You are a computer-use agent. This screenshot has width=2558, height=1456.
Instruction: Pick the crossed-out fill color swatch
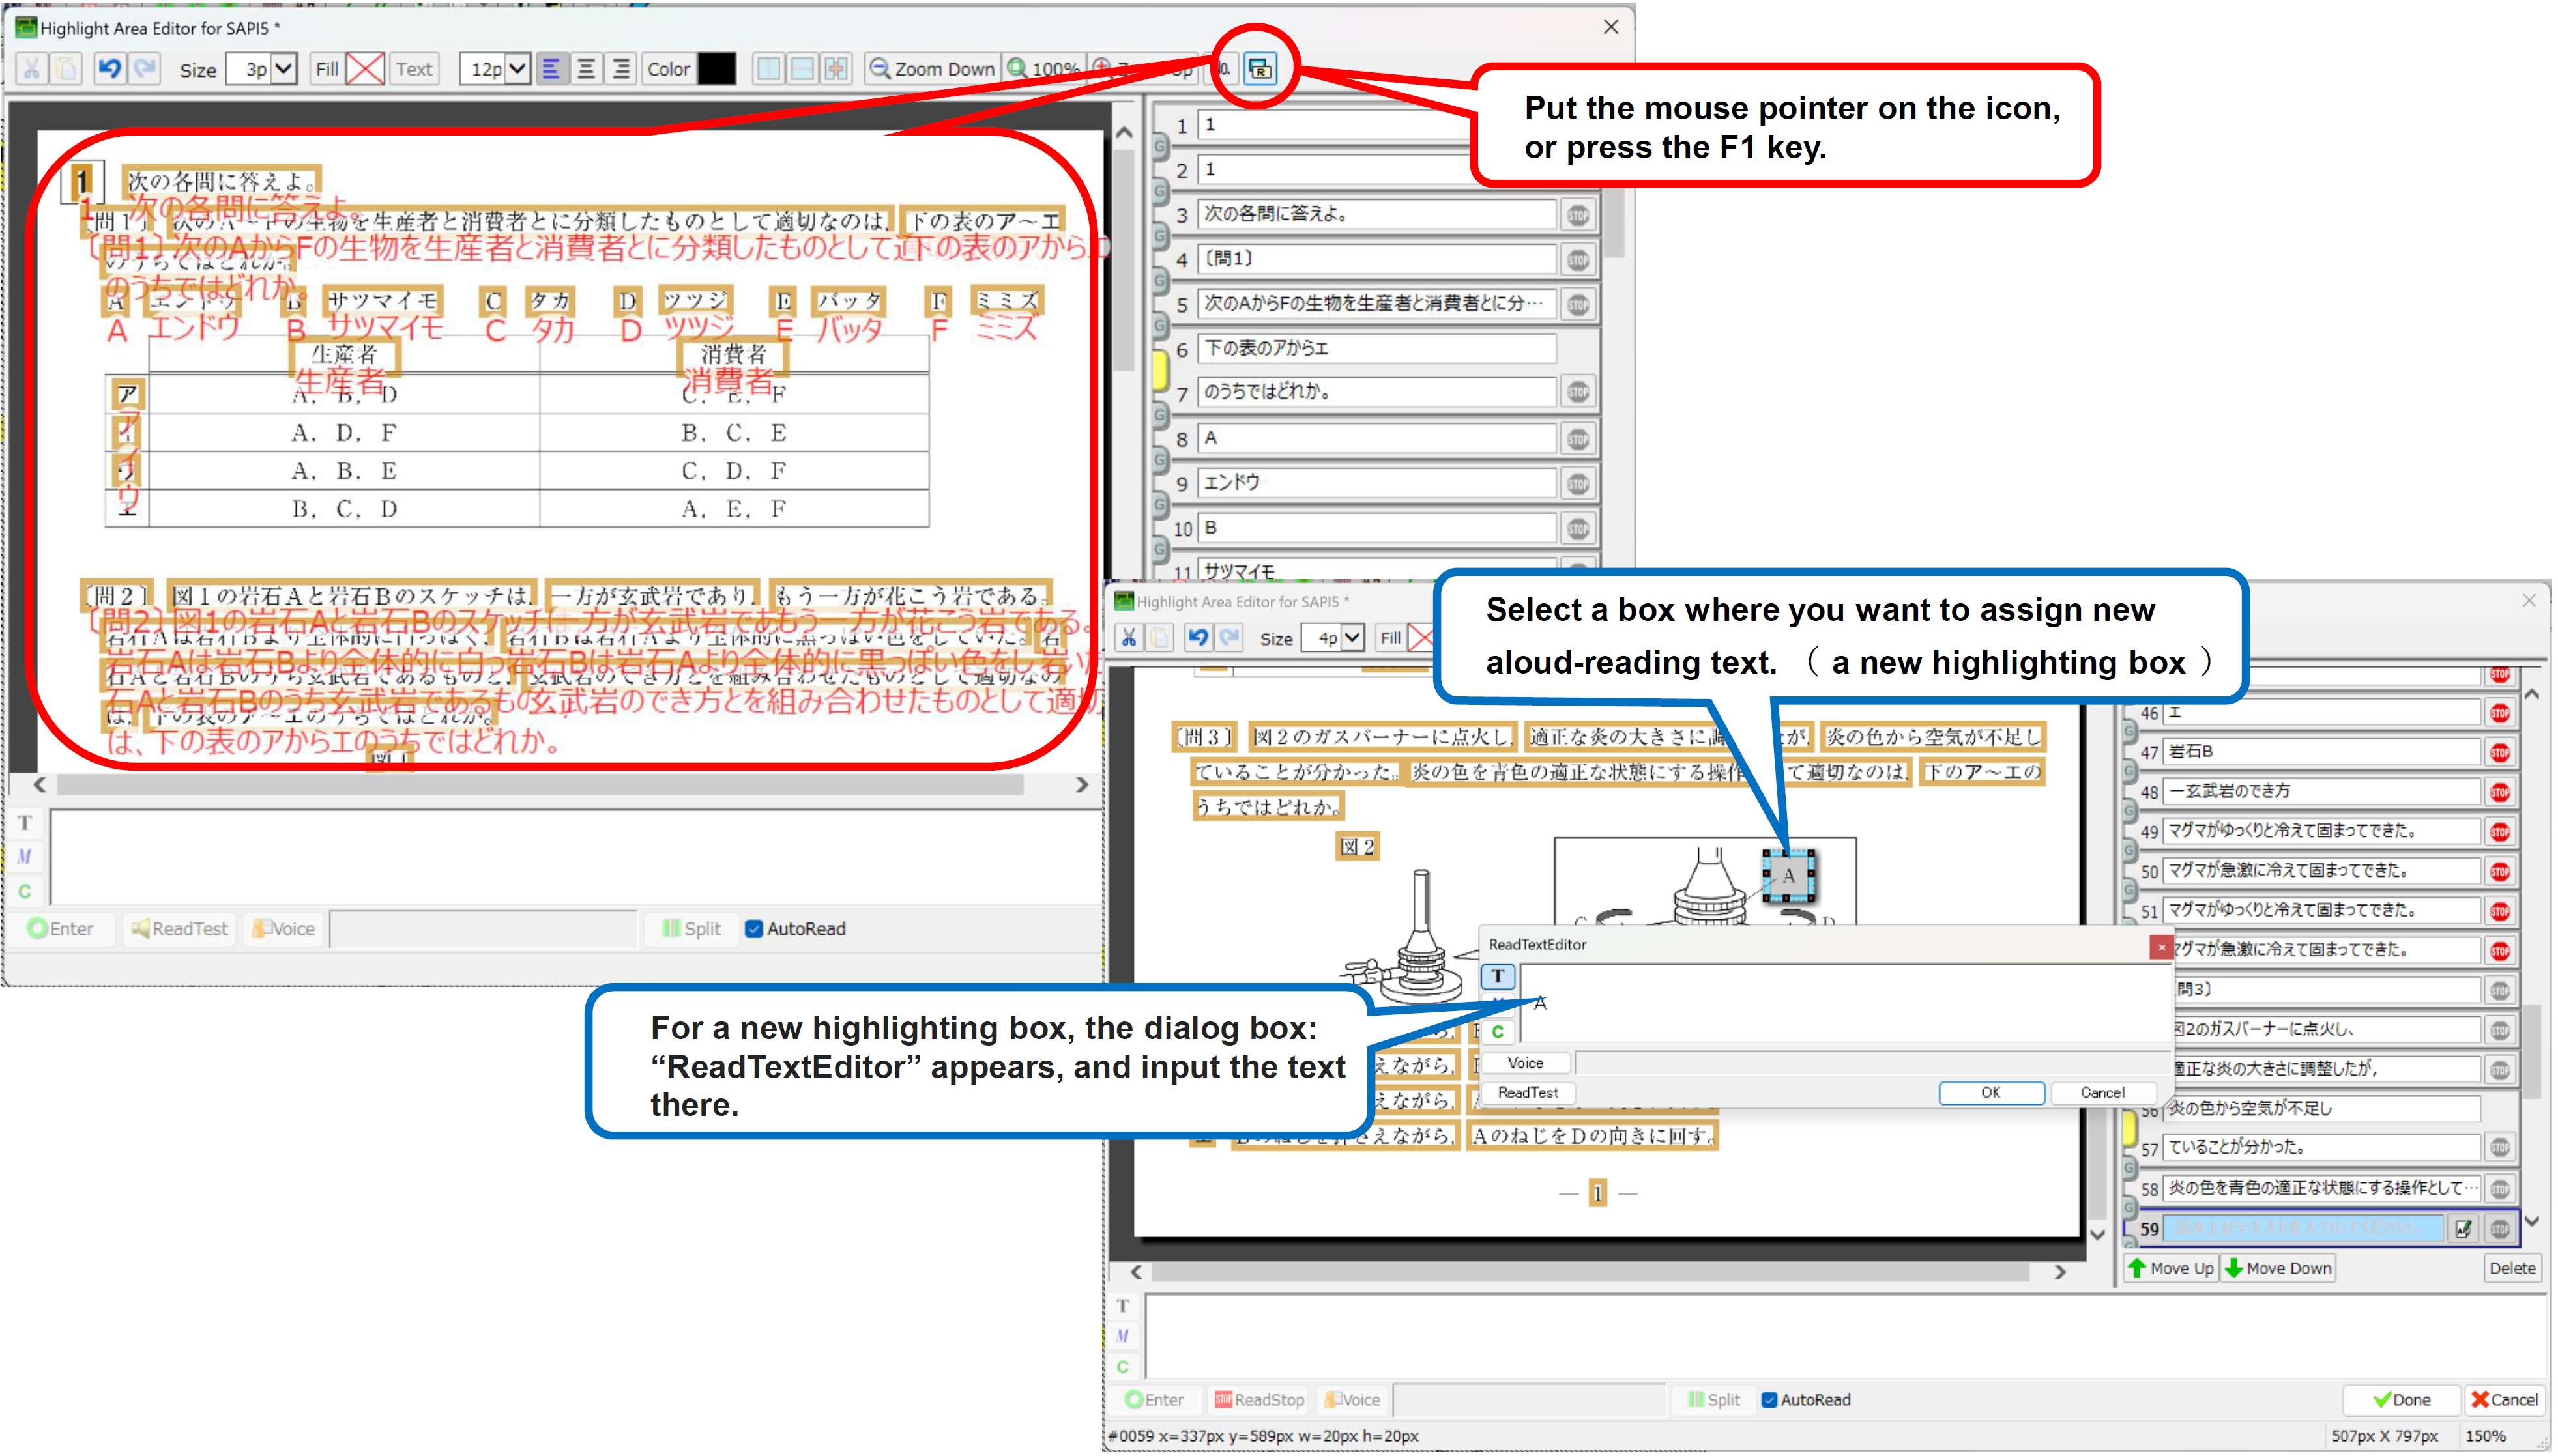[365, 69]
